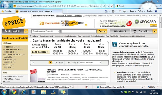Click the popup blocker status bar icon
This screenshot has height=95, width=162.
pos(87,87)
